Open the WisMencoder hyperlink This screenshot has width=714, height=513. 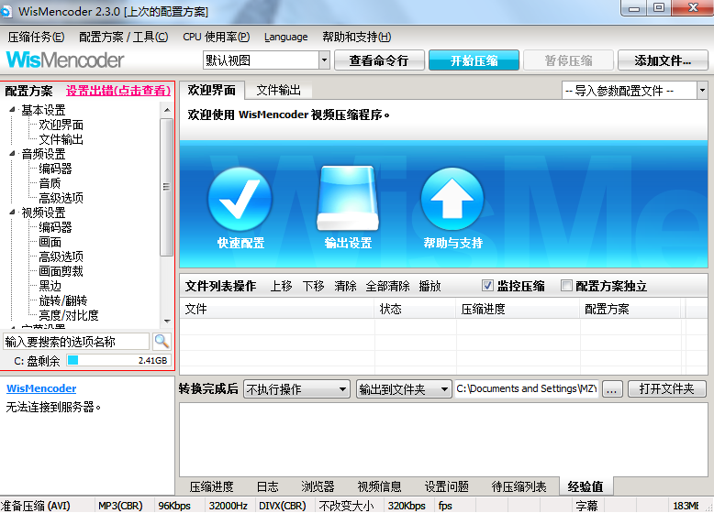click(41, 388)
